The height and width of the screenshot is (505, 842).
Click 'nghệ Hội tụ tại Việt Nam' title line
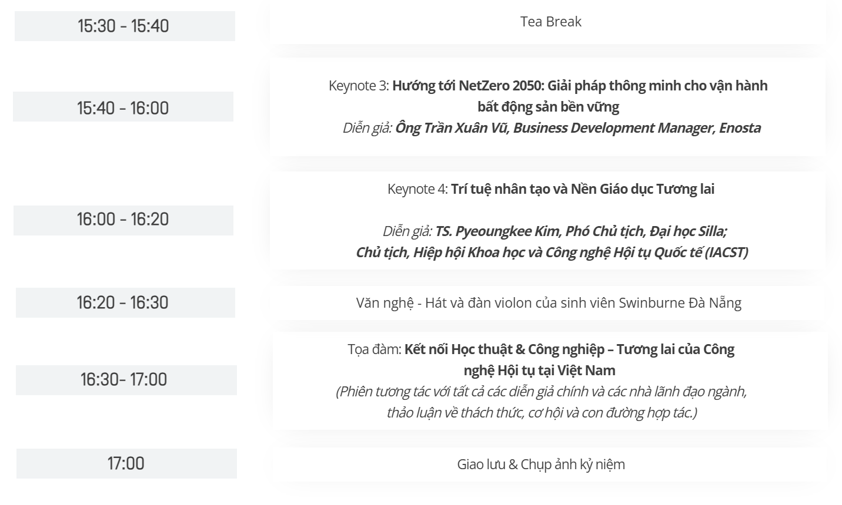[539, 371]
